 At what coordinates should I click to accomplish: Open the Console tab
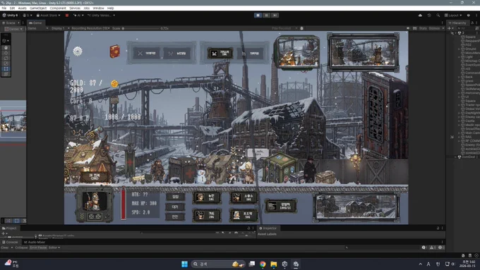[11, 243]
